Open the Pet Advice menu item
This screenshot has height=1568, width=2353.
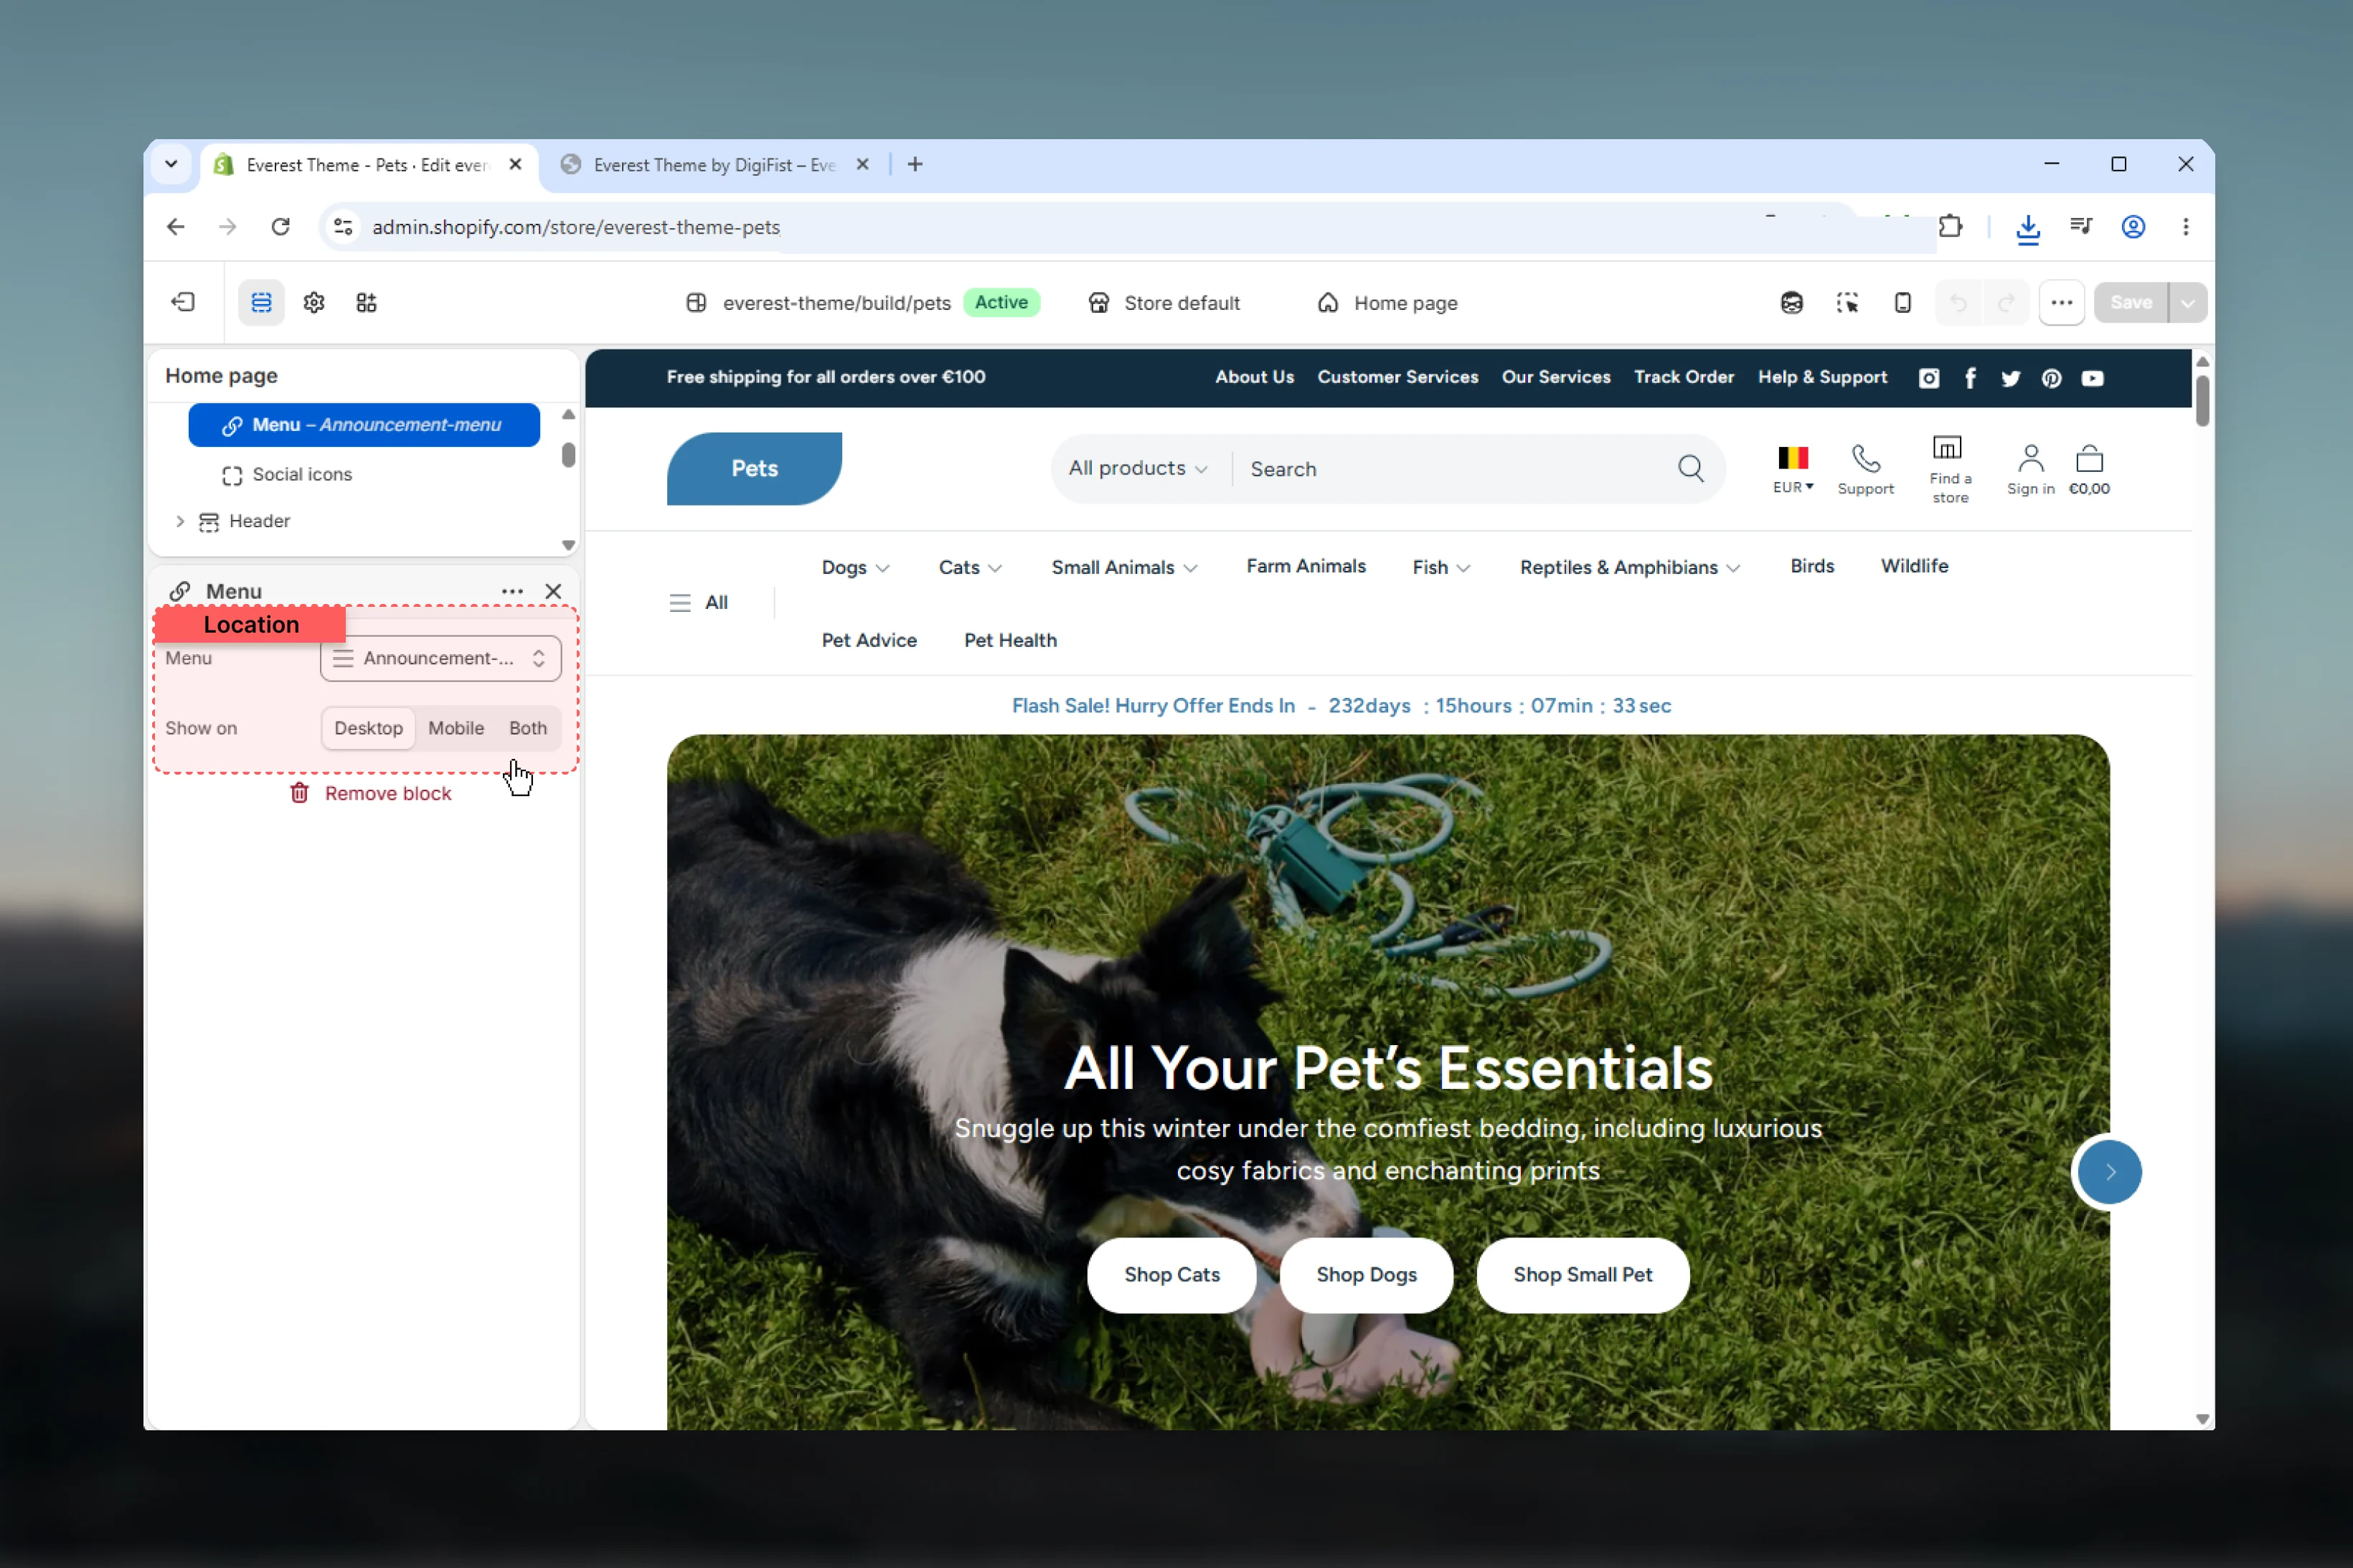(x=869, y=640)
